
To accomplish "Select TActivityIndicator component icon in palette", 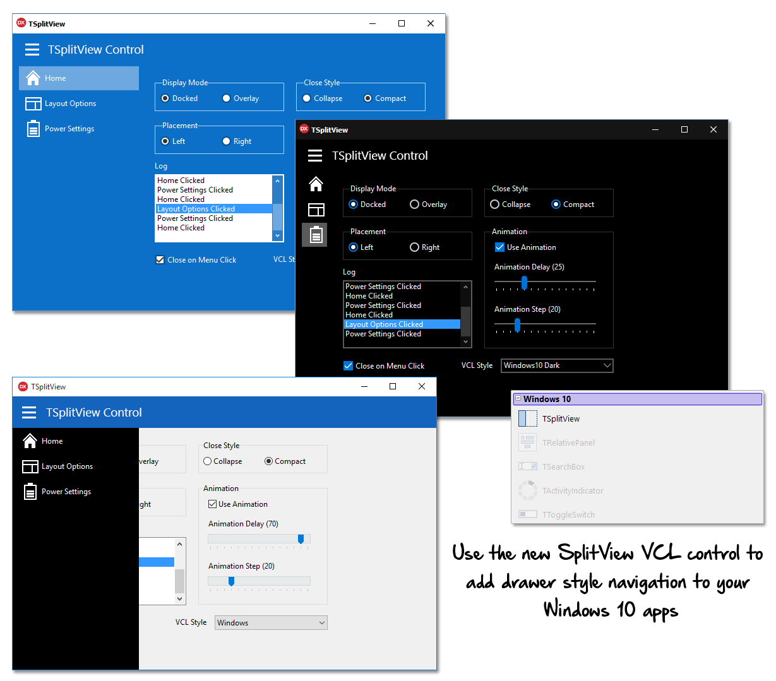I will [527, 490].
